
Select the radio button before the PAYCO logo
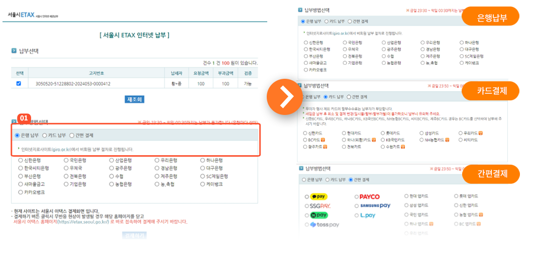click(357, 197)
